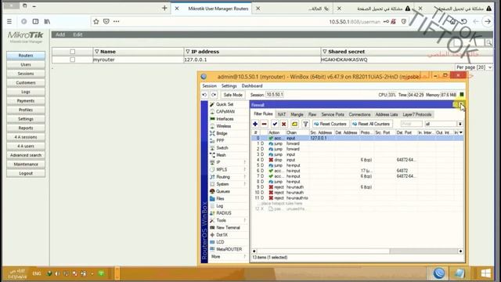Click browser address bar showing 10.5.50.1
Screen dimensions: 501x282
[x=355, y=22]
